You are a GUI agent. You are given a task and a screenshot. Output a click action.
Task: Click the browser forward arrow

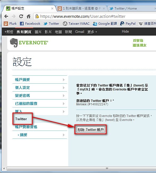[x=14, y=16]
